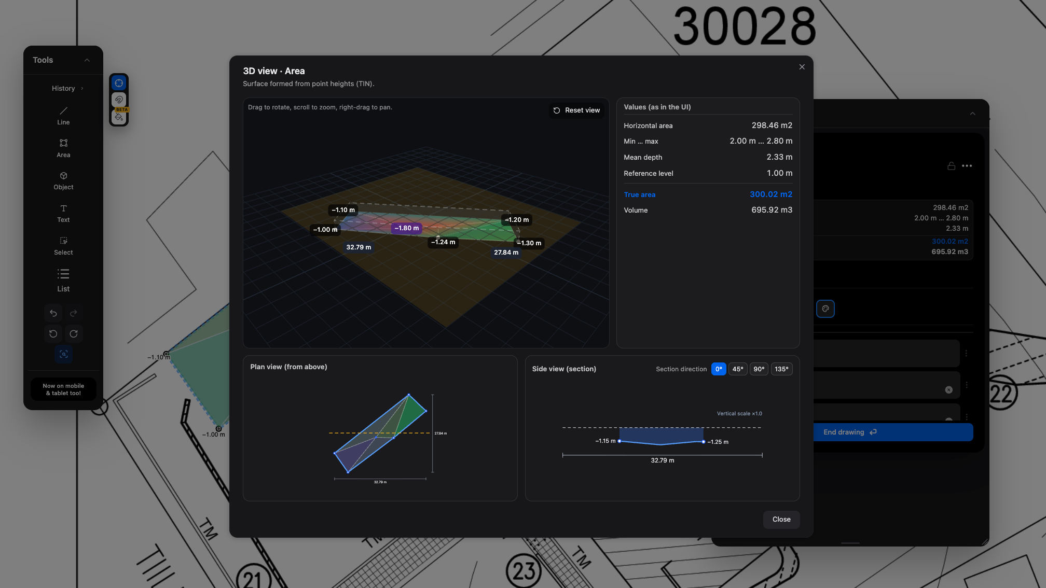The height and width of the screenshot is (588, 1046).
Task: Click the unlock padlock icon
Action: [x=951, y=166]
